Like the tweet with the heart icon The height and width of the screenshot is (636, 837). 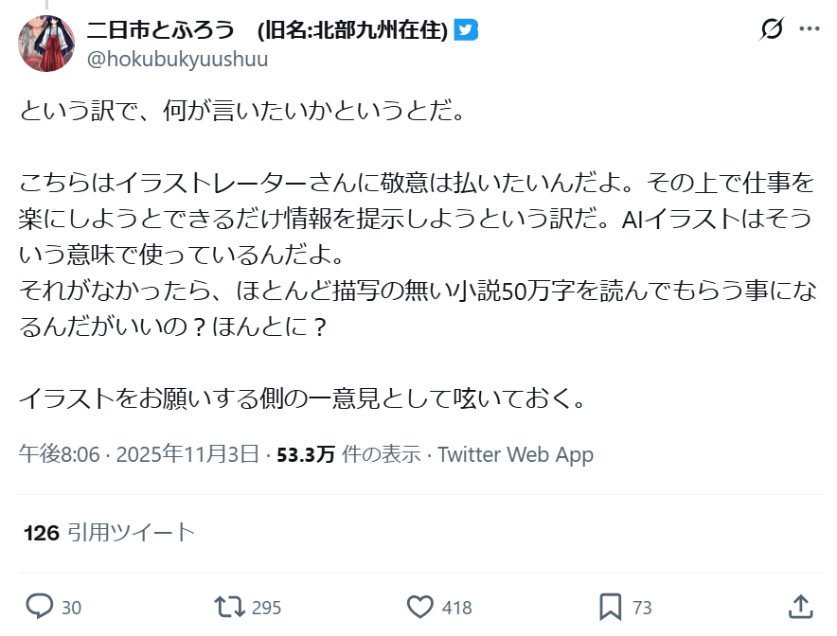[419, 607]
